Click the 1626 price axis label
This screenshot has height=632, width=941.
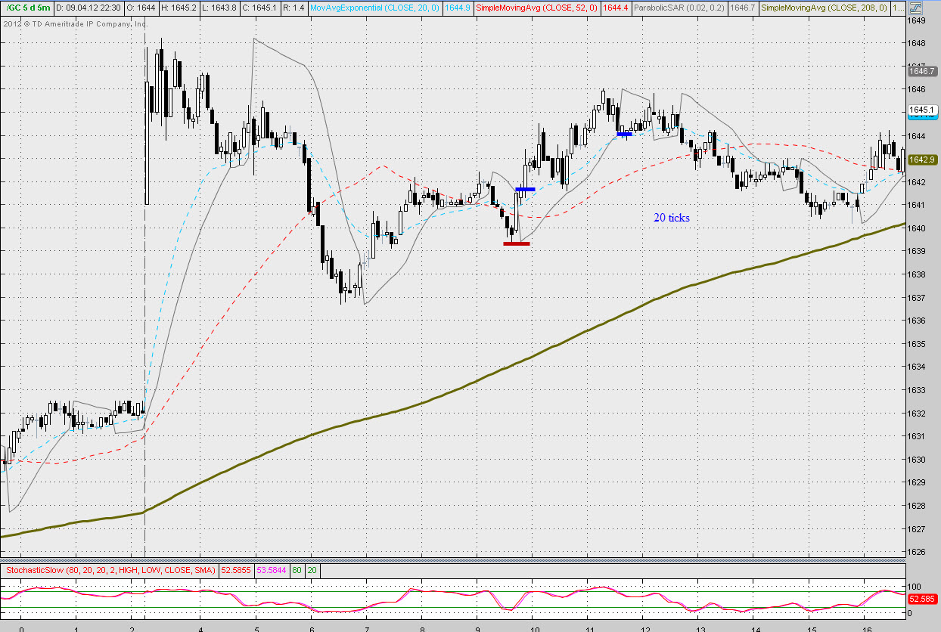click(x=917, y=552)
